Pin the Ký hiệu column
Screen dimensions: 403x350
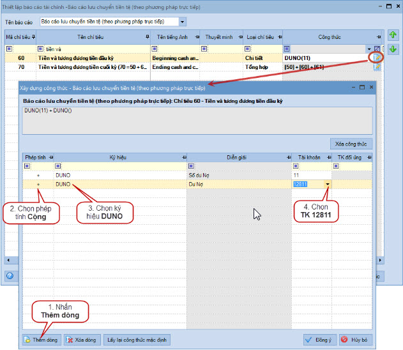pos(184,157)
